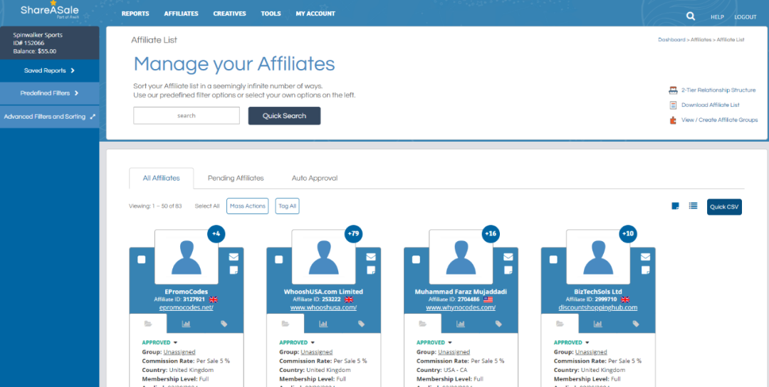Open the note icon on WhooshUSA.com card
Image resolution: width=769 pixels, height=387 pixels.
371,270
